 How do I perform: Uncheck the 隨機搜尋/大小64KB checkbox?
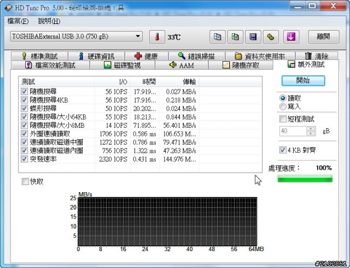pyautogui.click(x=24, y=117)
